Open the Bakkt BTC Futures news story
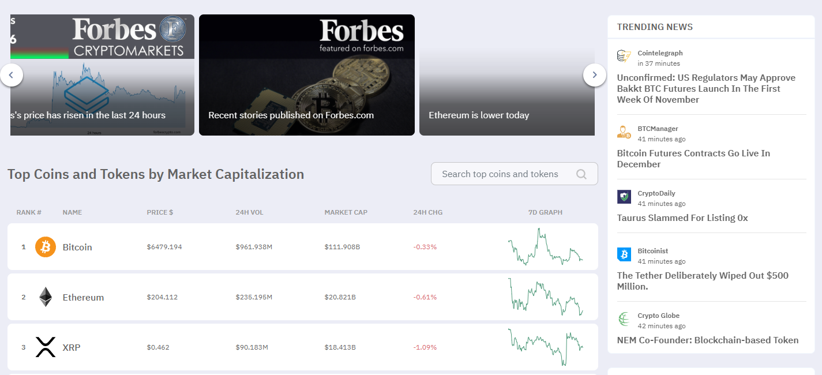Screen dimensions: 822x375 pyautogui.click(x=706, y=88)
